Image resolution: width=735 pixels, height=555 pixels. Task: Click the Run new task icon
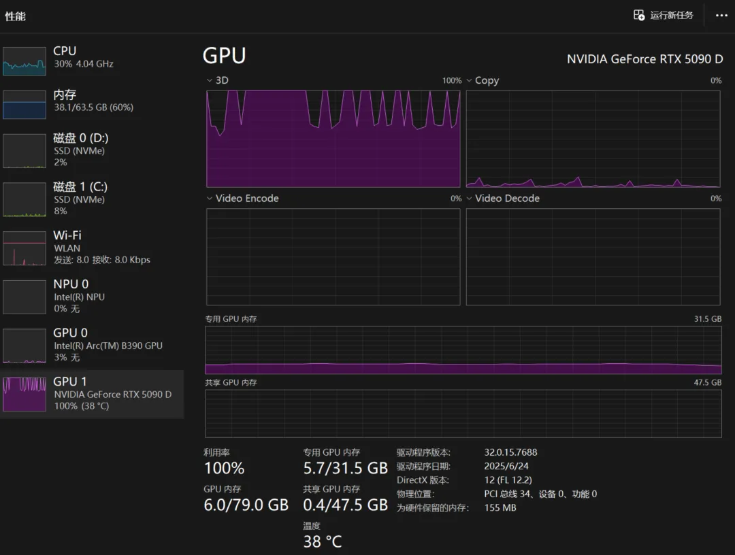(639, 16)
